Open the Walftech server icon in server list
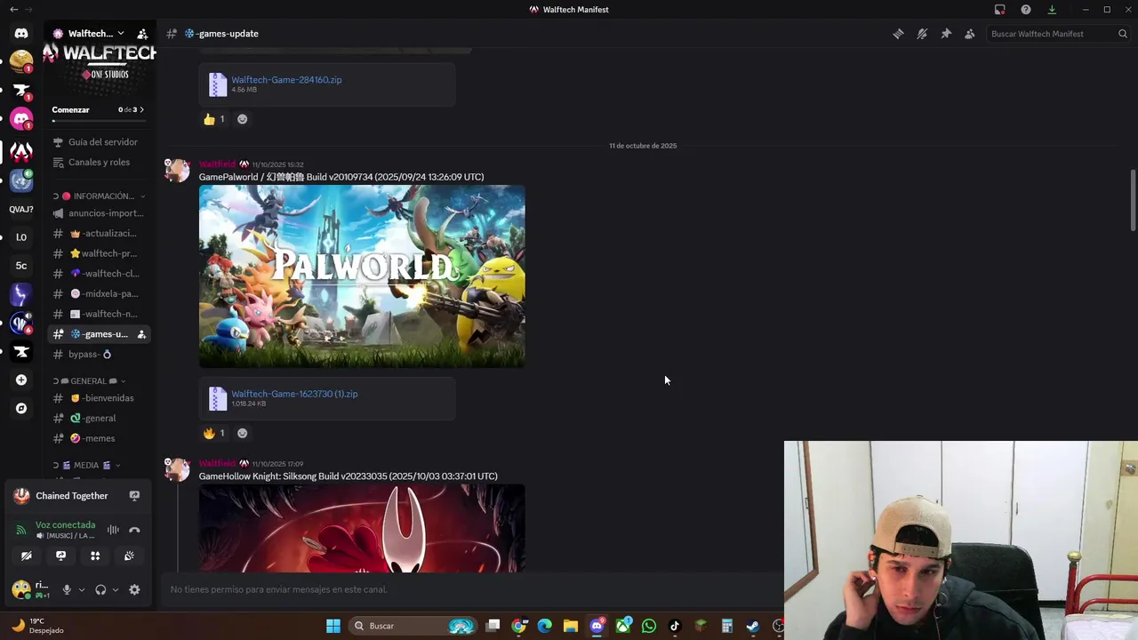Image resolution: width=1138 pixels, height=640 pixels. [x=21, y=151]
